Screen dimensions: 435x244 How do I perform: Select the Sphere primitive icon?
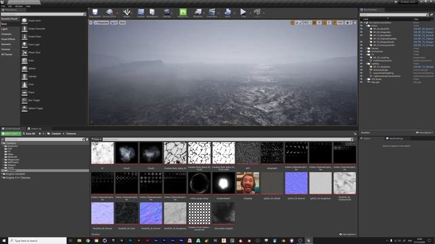pyautogui.click(x=24, y=68)
